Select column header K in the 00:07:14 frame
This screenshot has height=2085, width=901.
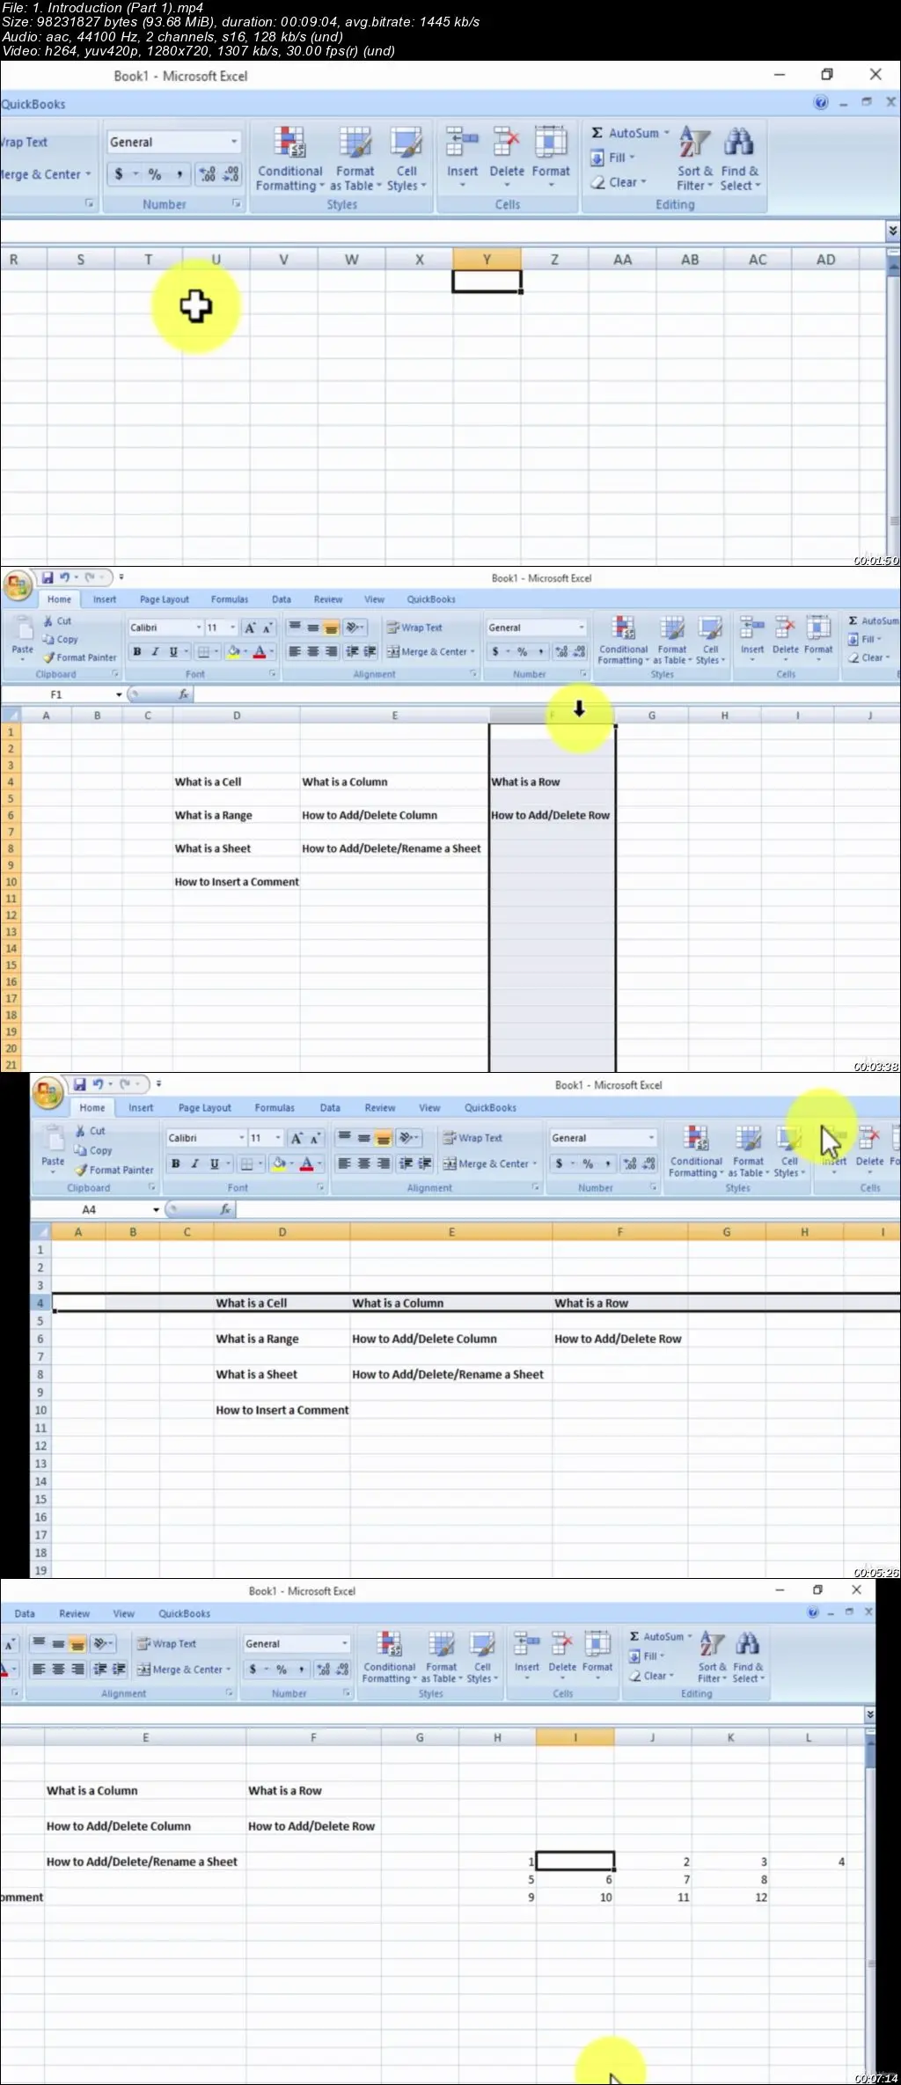point(730,1737)
